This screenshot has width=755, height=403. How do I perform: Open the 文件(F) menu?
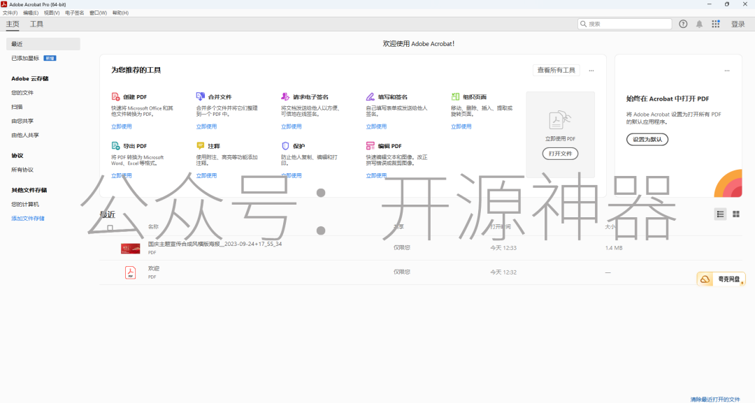click(10, 13)
